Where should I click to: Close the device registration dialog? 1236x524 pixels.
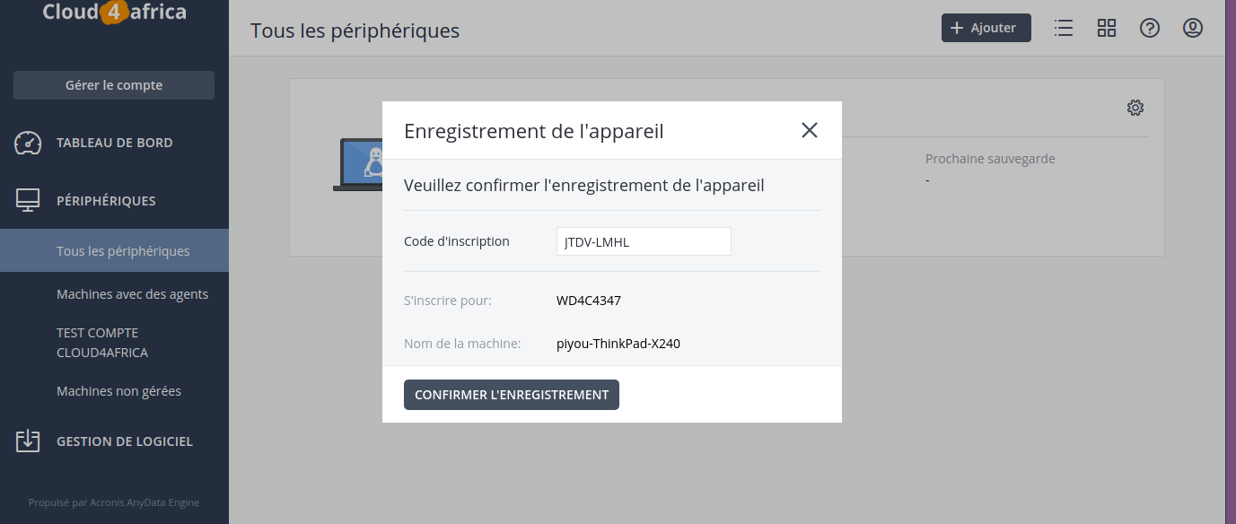[x=810, y=130]
